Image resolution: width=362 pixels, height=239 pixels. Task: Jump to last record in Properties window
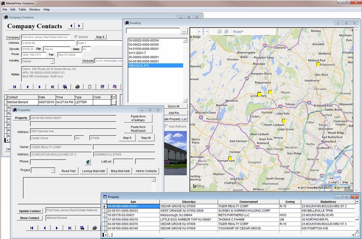(x=70, y=228)
